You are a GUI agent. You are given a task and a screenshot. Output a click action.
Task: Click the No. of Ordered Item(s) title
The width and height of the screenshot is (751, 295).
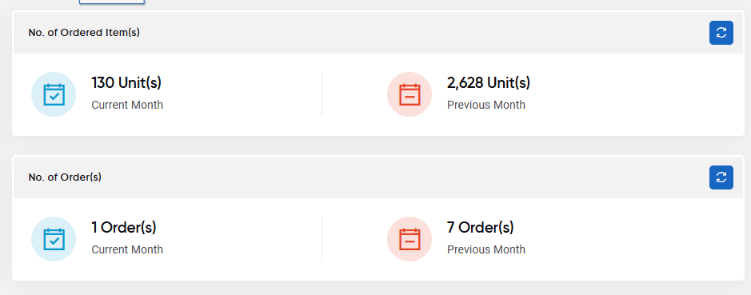pos(84,33)
